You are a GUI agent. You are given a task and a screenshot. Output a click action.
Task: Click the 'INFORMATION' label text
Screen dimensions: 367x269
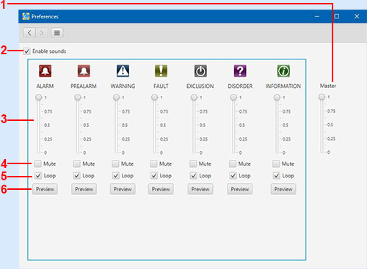[283, 86]
